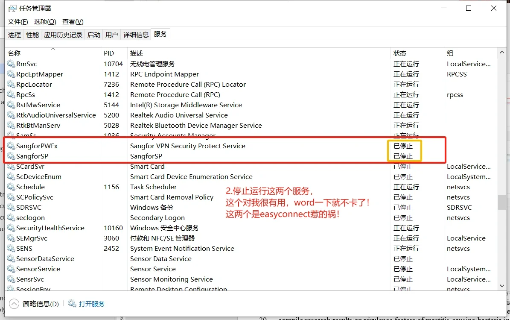The image size is (510, 320).
Task: Click the seclogon service icon
Action: pos(11,218)
